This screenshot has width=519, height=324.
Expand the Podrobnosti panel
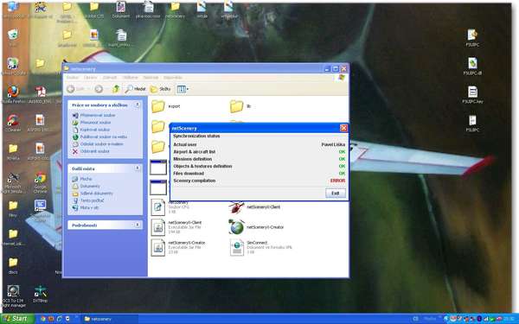tap(138, 225)
